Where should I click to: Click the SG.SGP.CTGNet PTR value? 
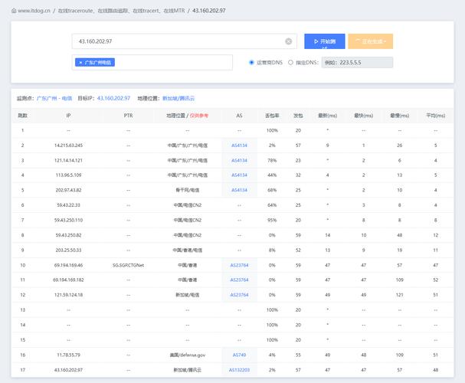point(129,265)
